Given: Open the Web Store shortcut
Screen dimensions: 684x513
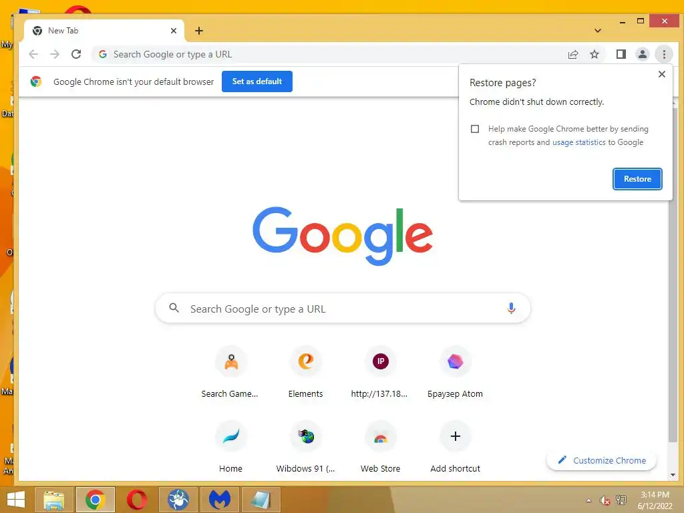Looking at the screenshot, I should (x=380, y=447).
